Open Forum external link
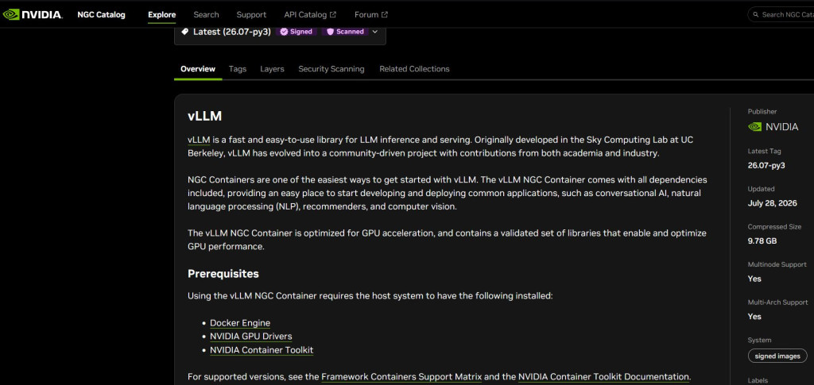The height and width of the screenshot is (385, 814). pos(371,14)
